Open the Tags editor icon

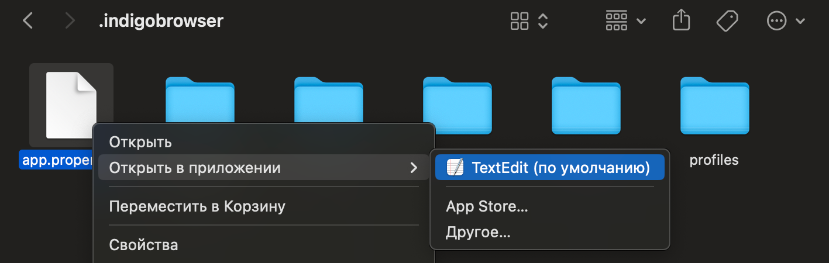tap(727, 22)
